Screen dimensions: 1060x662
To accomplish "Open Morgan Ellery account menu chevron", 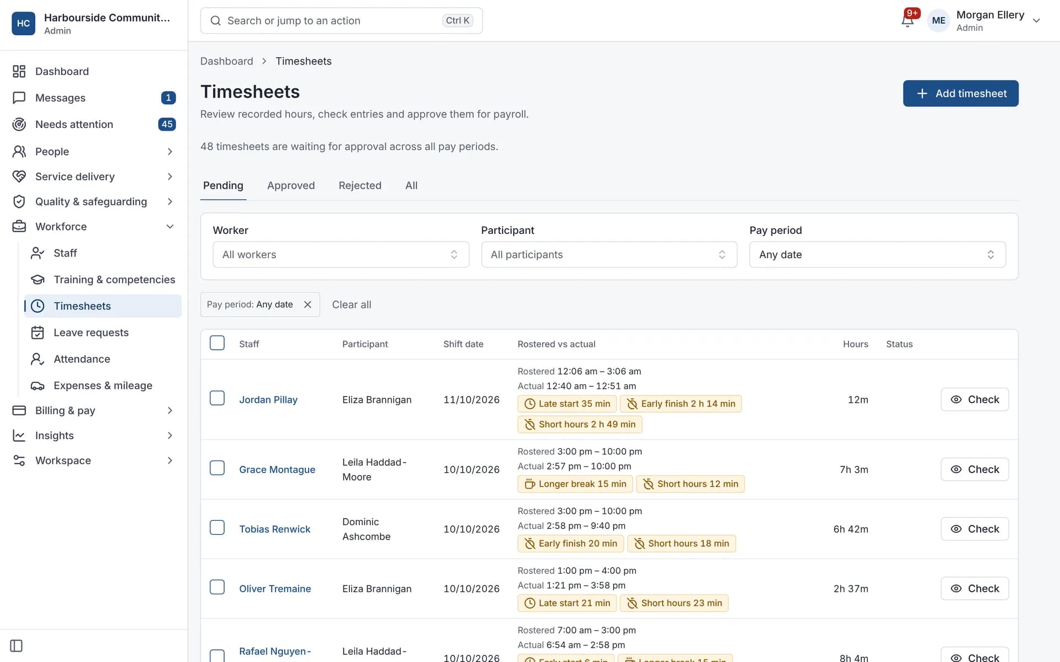I will (x=1036, y=21).
